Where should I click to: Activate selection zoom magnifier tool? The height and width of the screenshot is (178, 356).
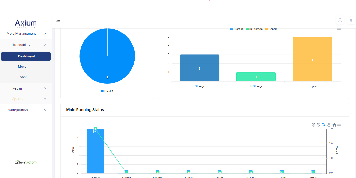click(x=323, y=125)
